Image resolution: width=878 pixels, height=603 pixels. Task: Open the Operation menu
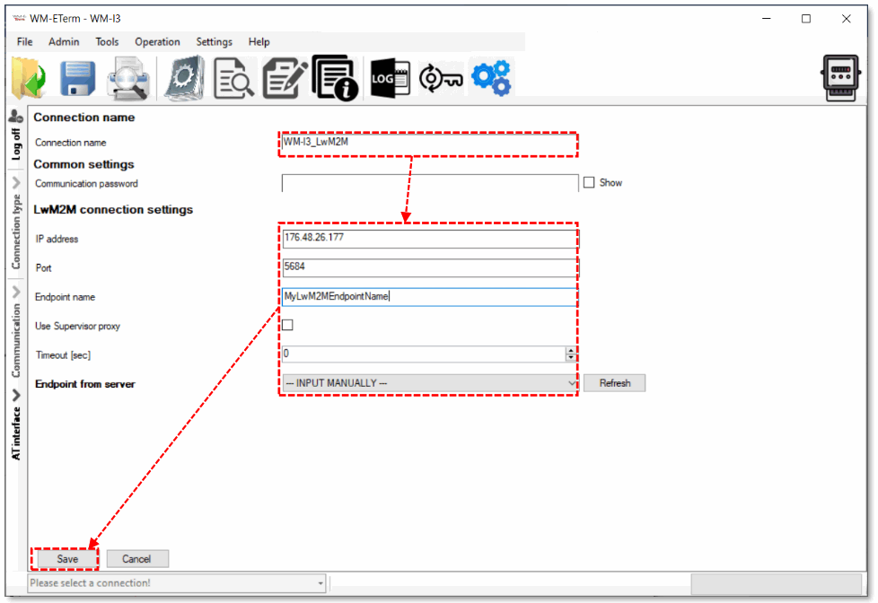(157, 41)
